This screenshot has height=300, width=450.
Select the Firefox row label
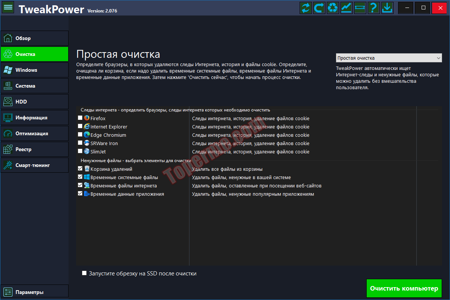(98, 118)
